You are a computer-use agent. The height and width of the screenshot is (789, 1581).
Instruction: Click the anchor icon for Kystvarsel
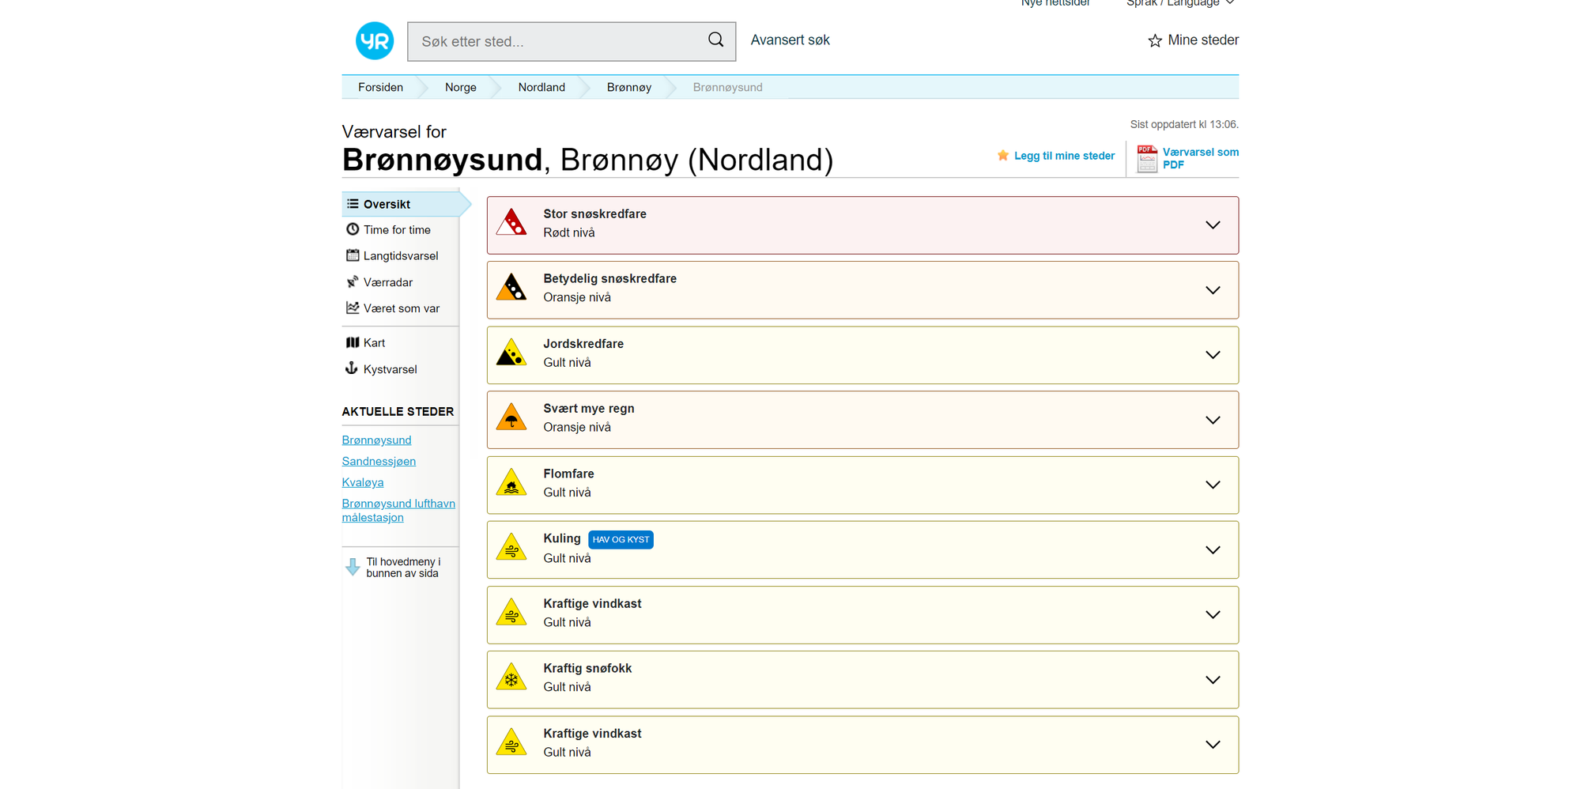(352, 368)
